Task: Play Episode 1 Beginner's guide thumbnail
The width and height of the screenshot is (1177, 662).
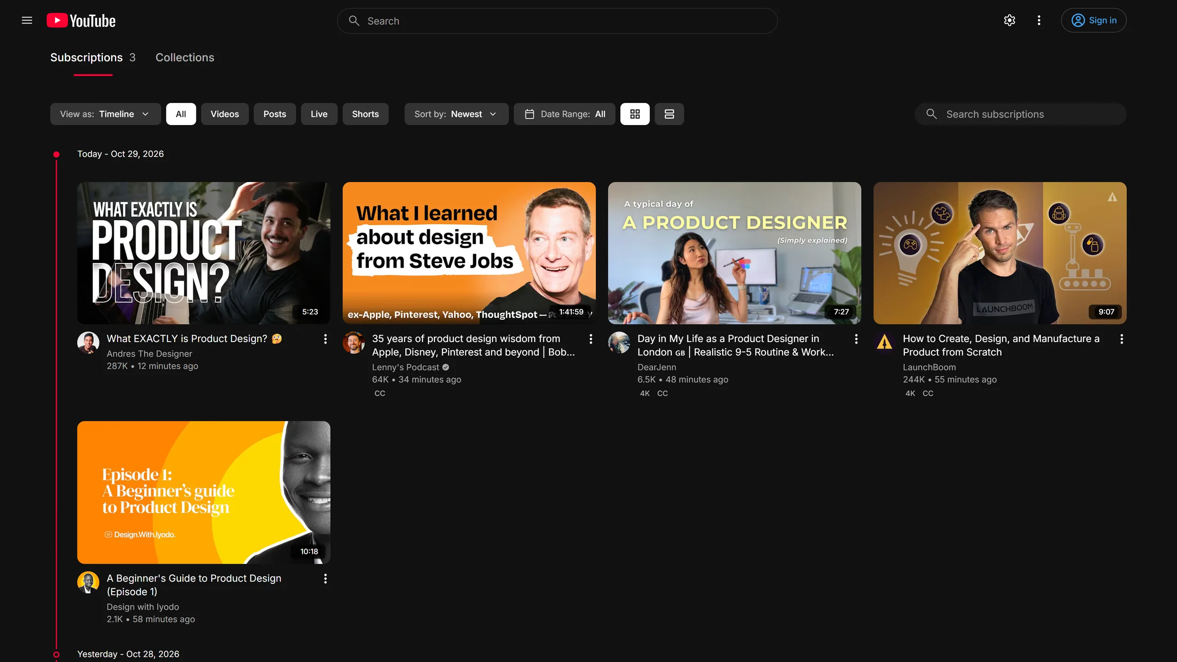Action: click(x=204, y=492)
